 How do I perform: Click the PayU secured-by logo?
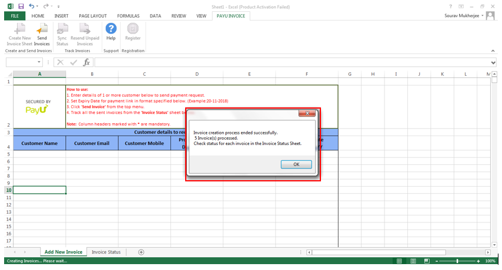[38, 107]
